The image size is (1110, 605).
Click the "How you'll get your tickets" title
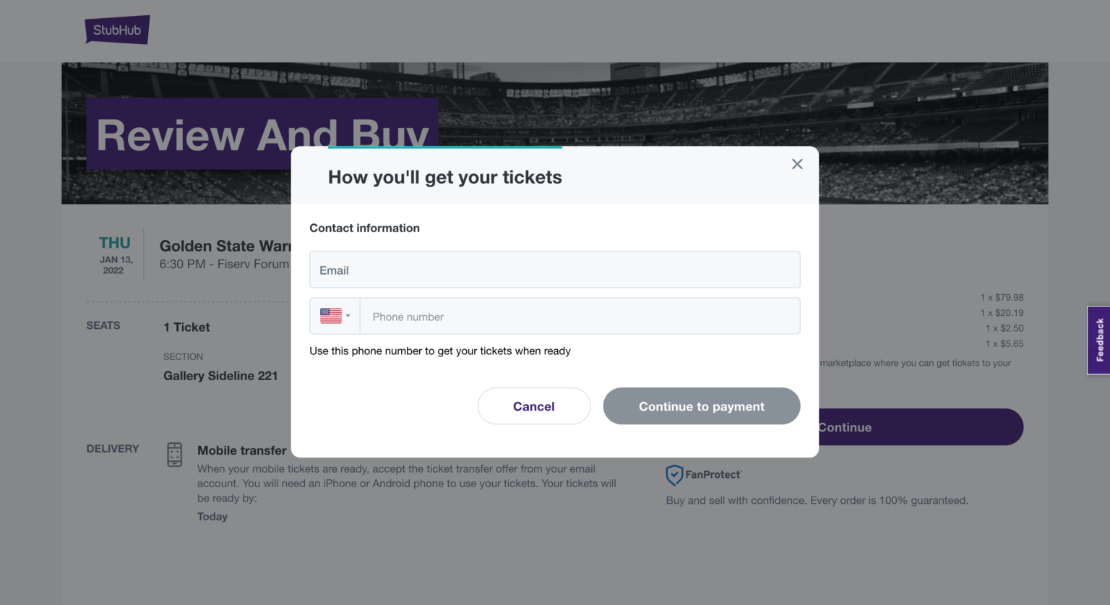point(444,177)
